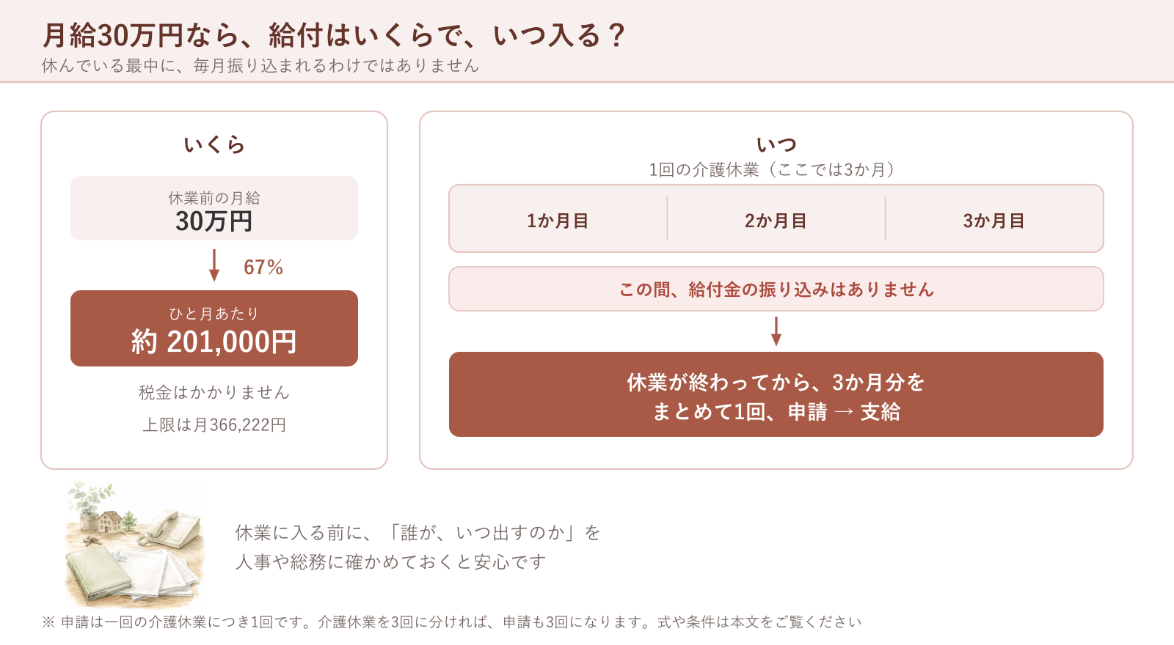Click the subtitle 休んでいる最中に、毎月振り込まれる

[260, 66]
